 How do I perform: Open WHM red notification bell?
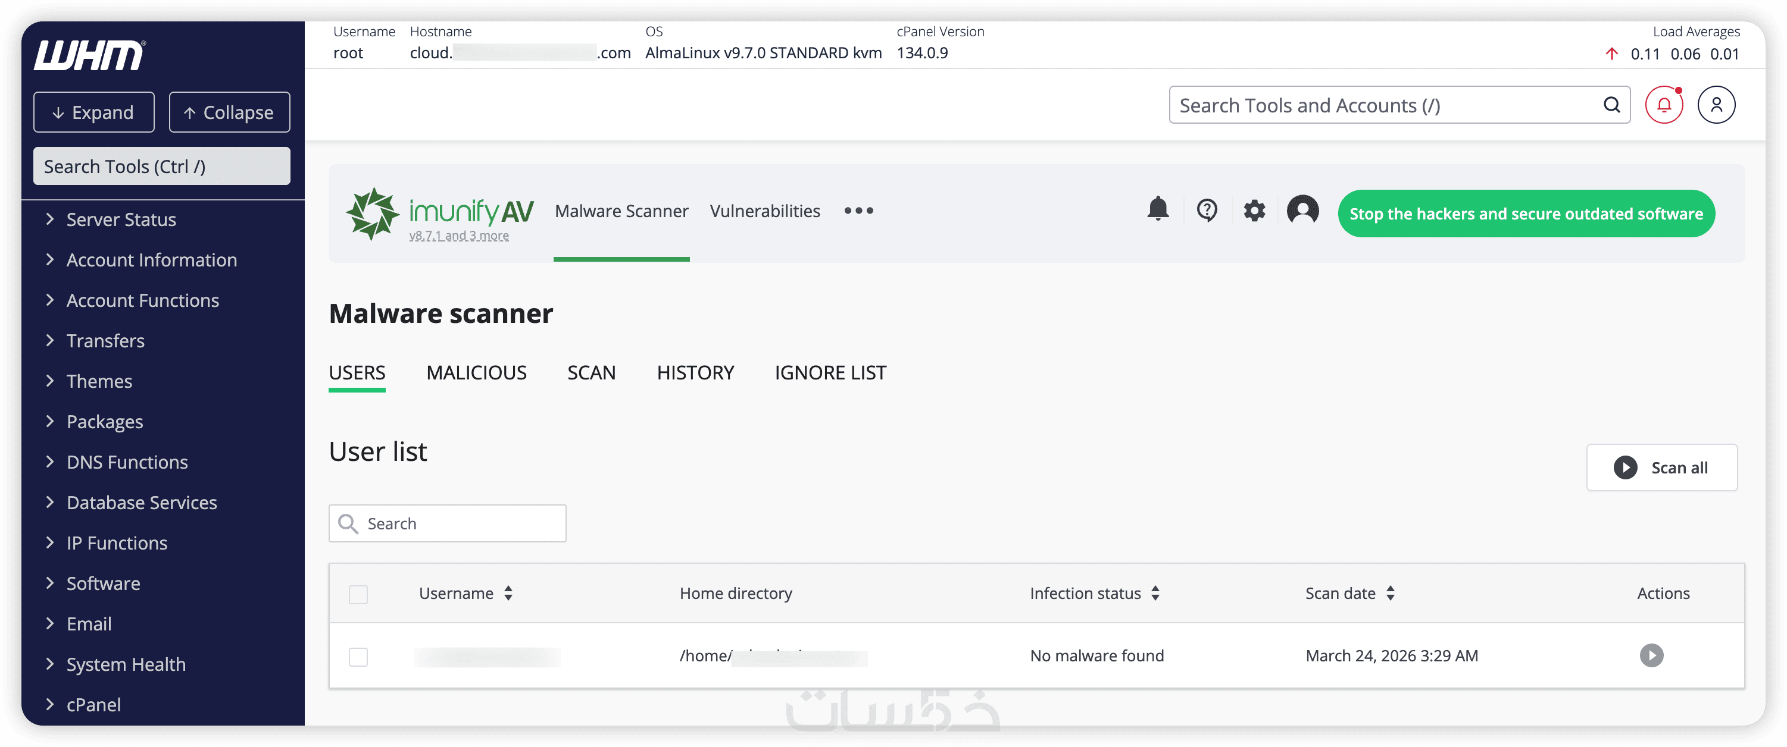pyautogui.click(x=1664, y=105)
